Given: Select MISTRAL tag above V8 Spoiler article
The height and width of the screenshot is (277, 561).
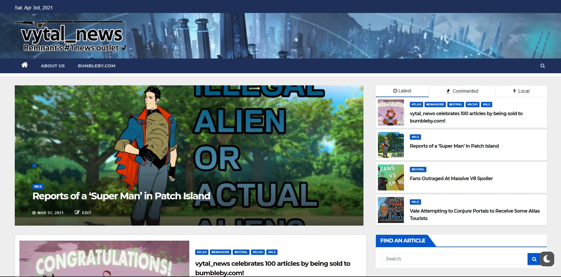Looking at the screenshot, I should [x=418, y=169].
